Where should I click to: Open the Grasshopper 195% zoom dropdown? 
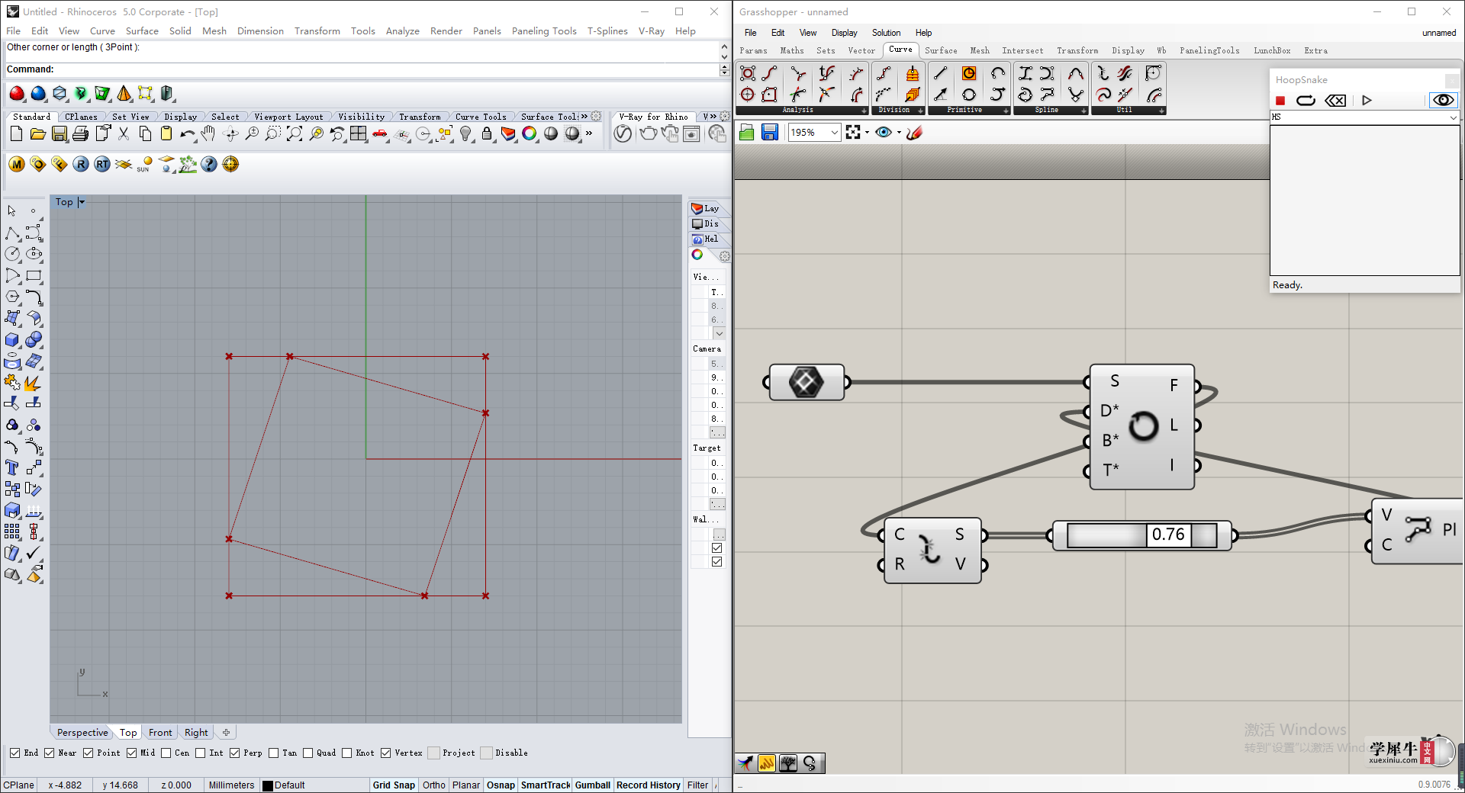pos(835,133)
